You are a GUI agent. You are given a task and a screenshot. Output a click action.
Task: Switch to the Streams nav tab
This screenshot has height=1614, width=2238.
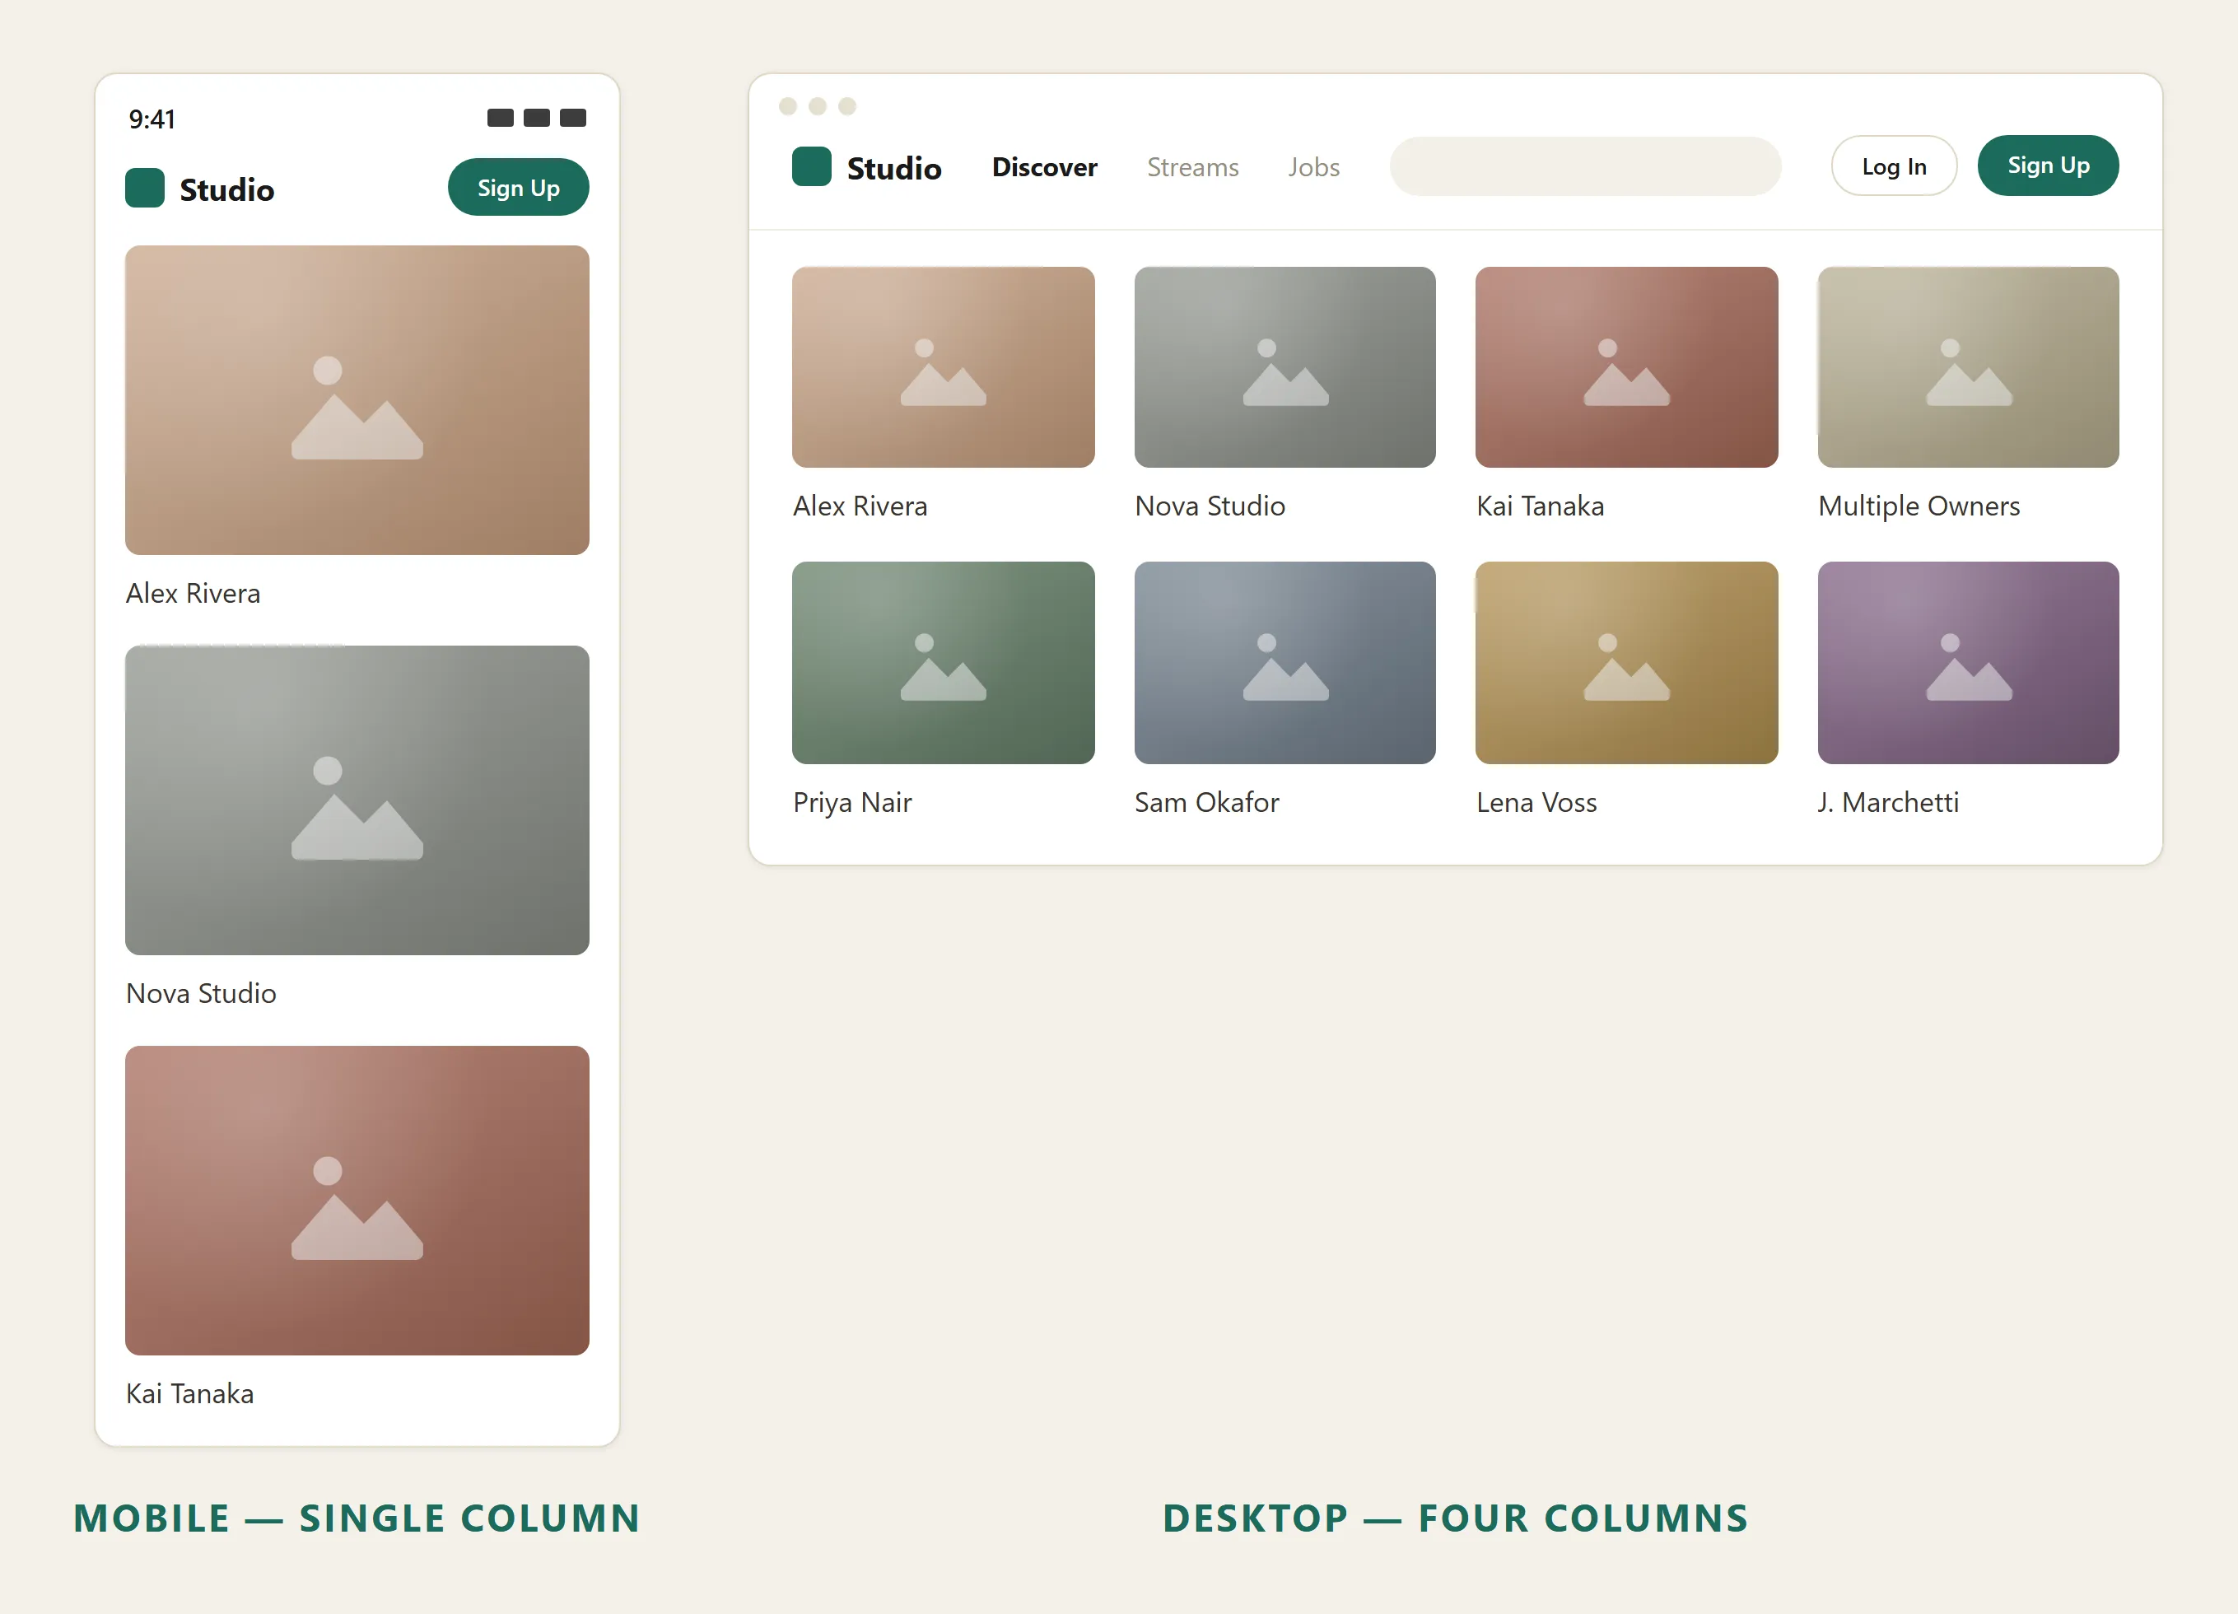1192,168
